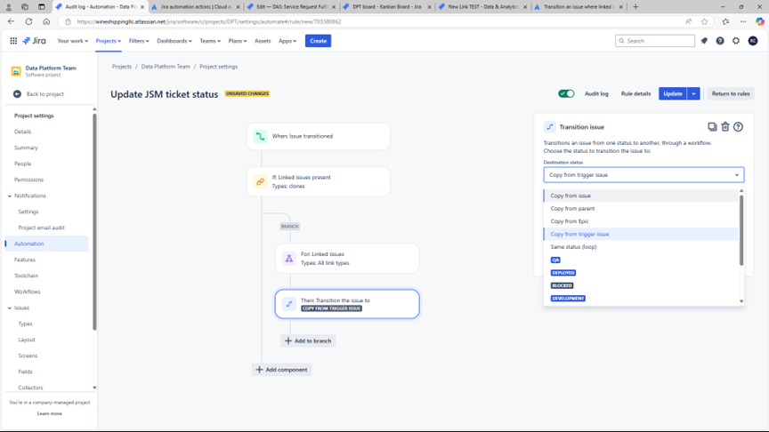Choose the QA status option

pyautogui.click(x=555, y=260)
